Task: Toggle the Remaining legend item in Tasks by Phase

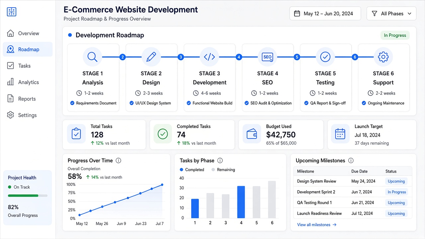Action: pos(223,170)
